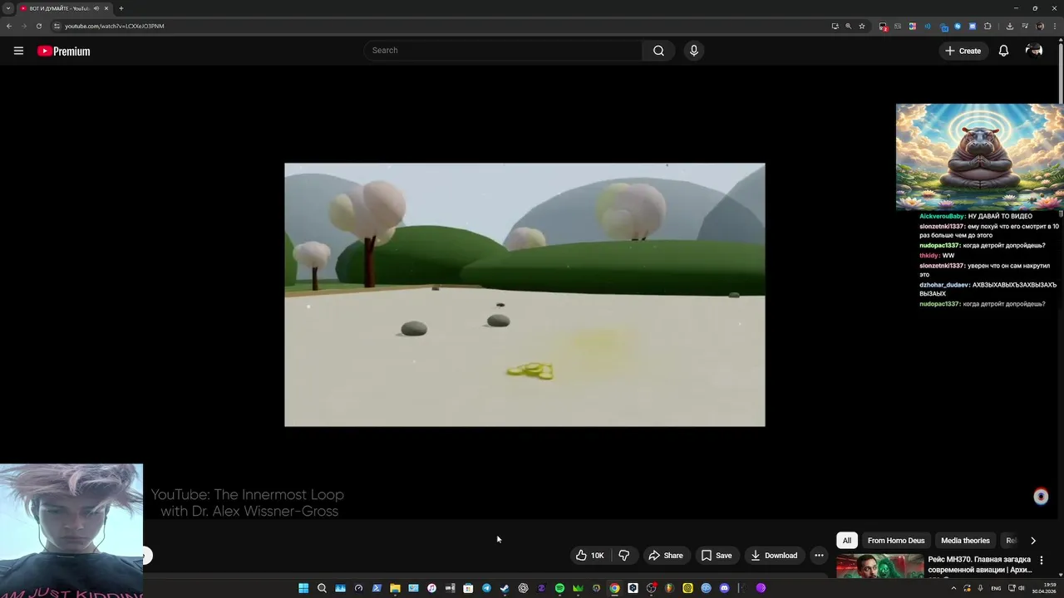Click the Create button
The width and height of the screenshot is (1064, 598).
(963, 51)
